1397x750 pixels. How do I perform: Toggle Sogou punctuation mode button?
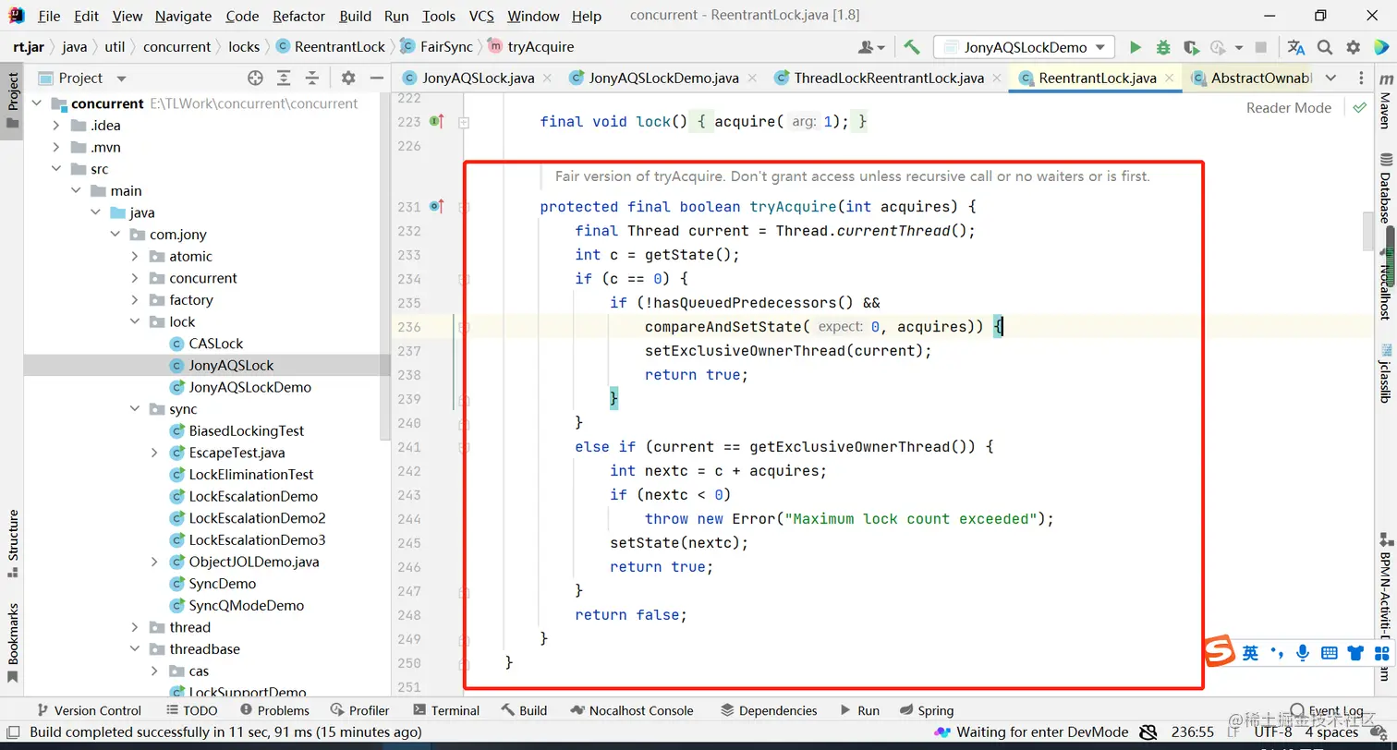tap(1277, 653)
